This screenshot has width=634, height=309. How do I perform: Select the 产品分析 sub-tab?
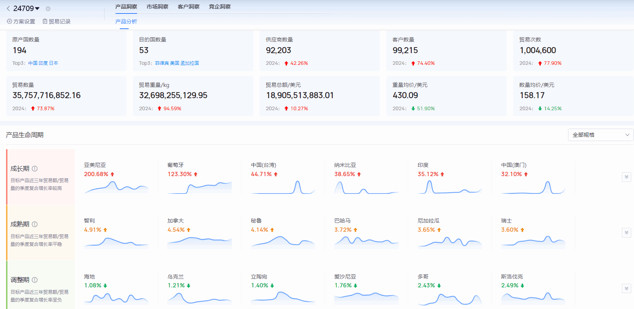tap(126, 22)
